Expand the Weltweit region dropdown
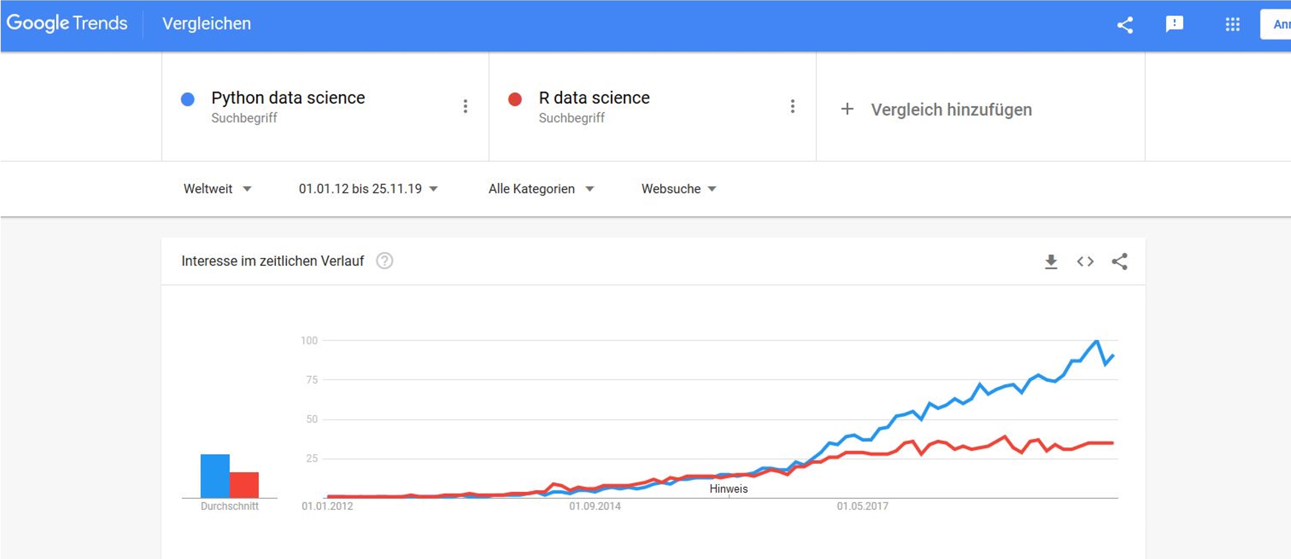 tap(217, 189)
